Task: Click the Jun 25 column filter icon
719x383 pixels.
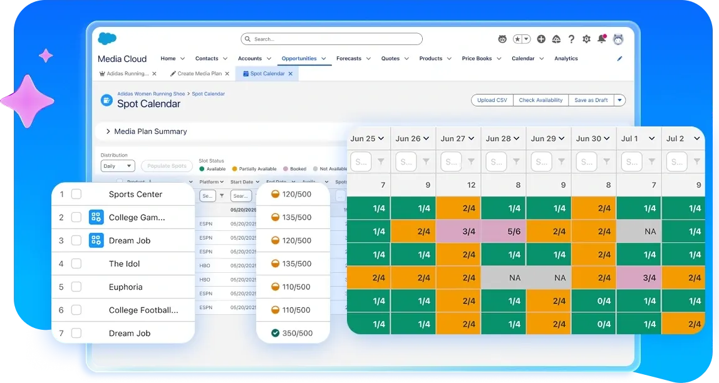Action: (381, 161)
